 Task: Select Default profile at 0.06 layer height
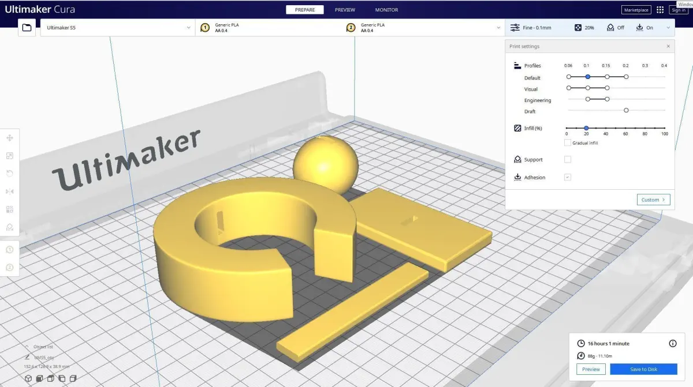click(568, 77)
